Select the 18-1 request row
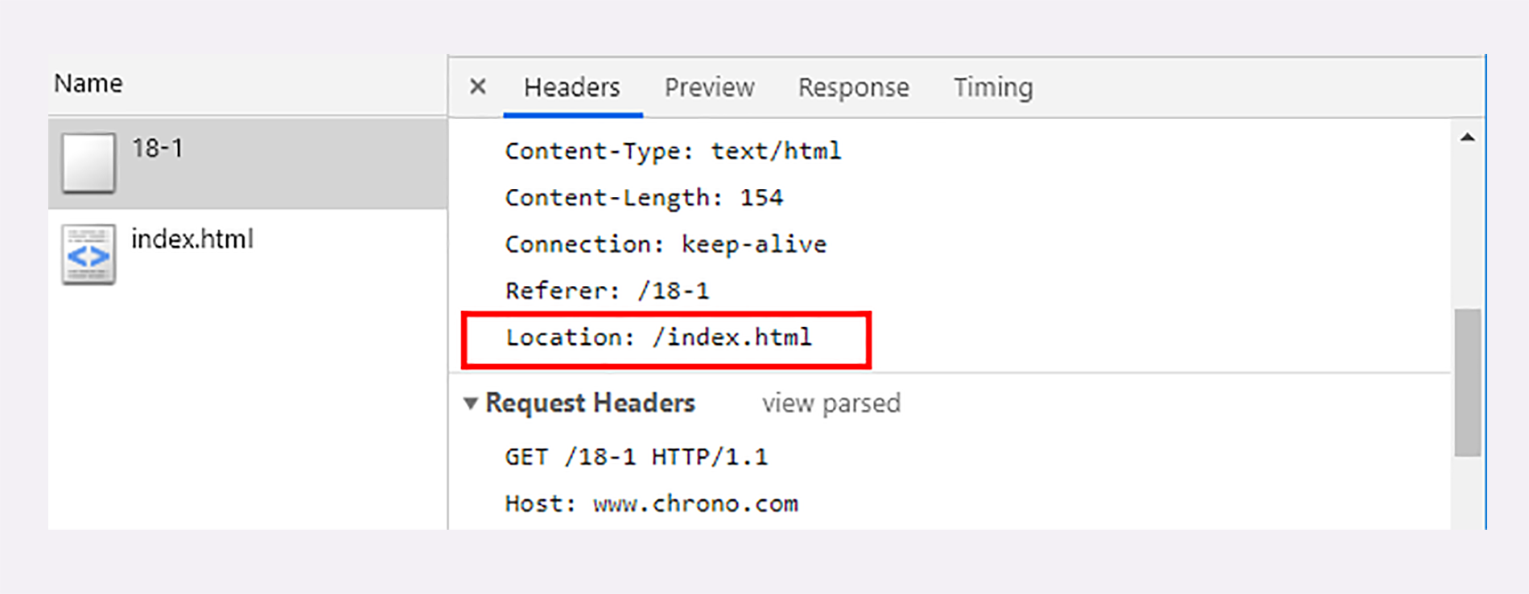This screenshot has height=594, width=1529. 248,163
